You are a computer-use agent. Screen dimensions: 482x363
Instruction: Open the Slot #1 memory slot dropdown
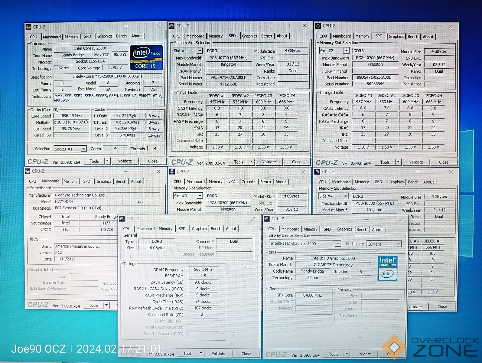pyautogui.click(x=200, y=51)
